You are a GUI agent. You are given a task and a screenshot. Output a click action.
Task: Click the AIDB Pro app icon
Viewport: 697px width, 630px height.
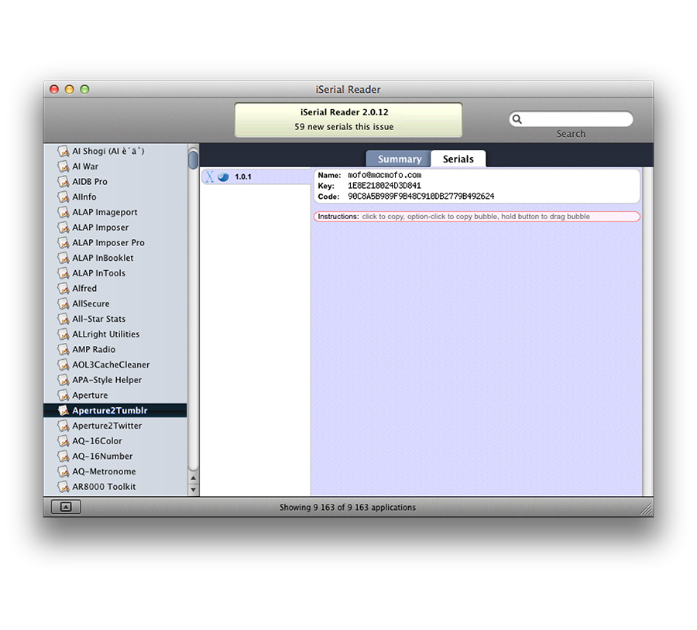[x=64, y=182]
